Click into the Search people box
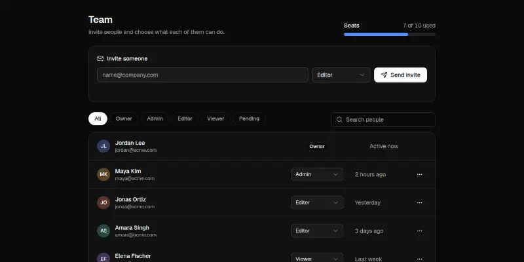 click(383, 120)
